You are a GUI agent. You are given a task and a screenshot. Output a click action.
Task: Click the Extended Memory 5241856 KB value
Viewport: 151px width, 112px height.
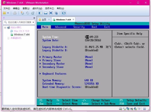click(92, 84)
